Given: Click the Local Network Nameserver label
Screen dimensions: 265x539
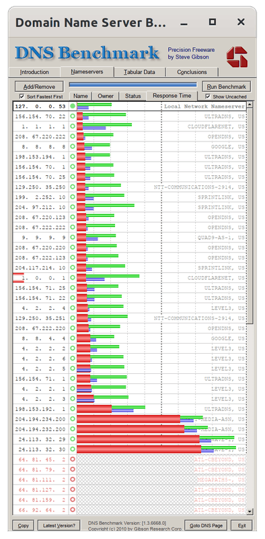Looking at the screenshot, I should pyautogui.click(x=204, y=106).
